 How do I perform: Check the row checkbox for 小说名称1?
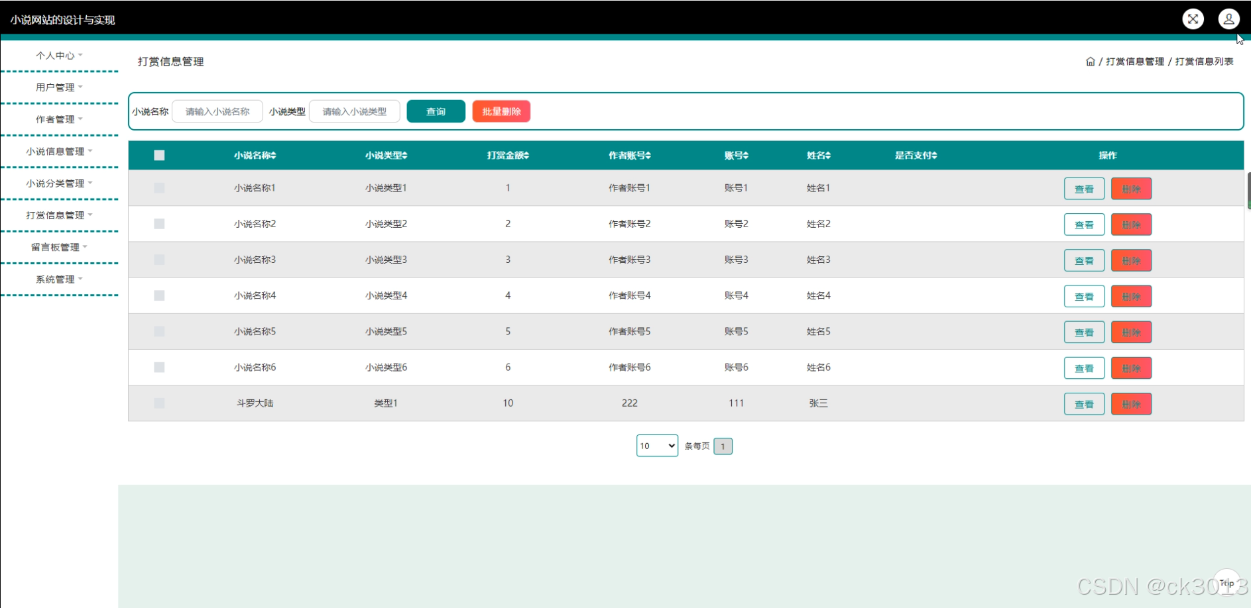(x=159, y=188)
